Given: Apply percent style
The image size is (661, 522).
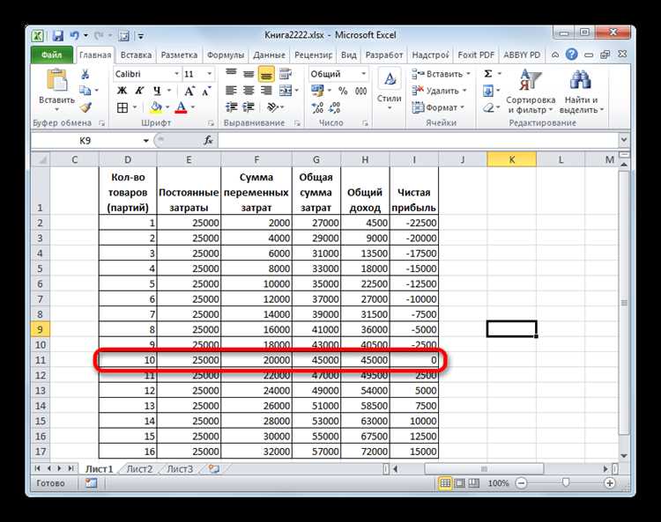Looking at the screenshot, I should click(x=343, y=91).
